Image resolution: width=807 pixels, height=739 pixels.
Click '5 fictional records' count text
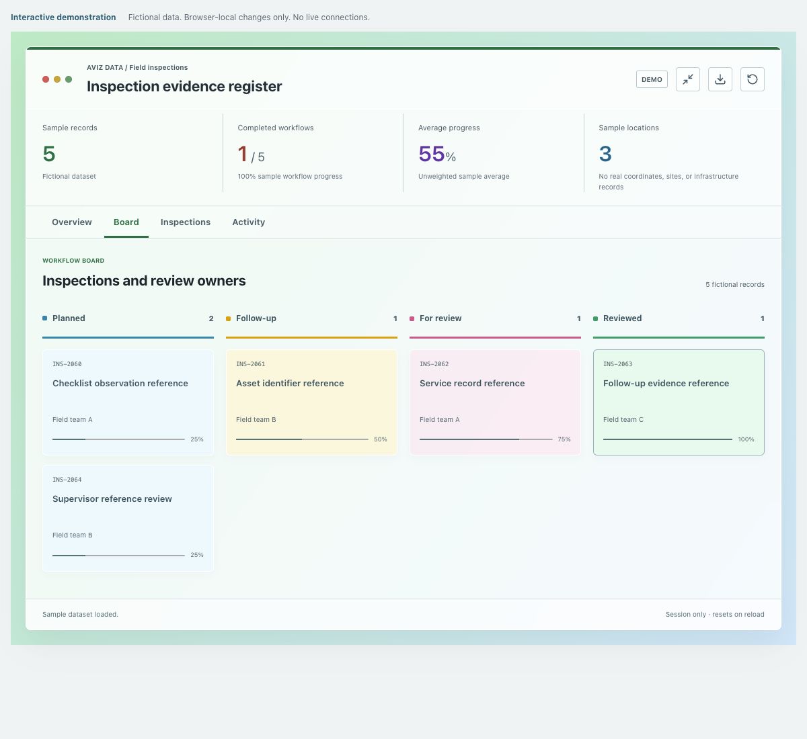[x=735, y=285]
